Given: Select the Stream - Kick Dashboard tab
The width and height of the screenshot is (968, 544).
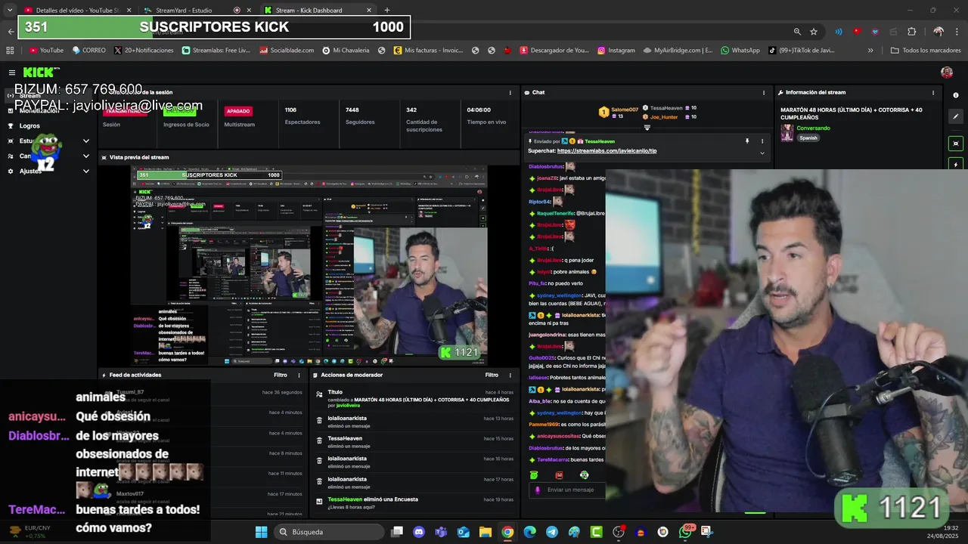Looking at the screenshot, I should pyautogui.click(x=318, y=11).
